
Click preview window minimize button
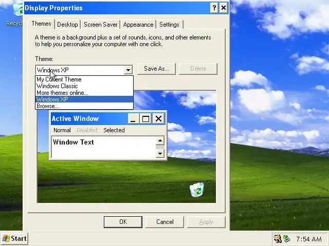tap(133, 118)
